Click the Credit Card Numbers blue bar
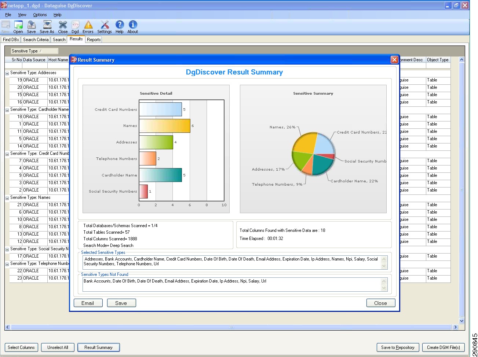 point(160,109)
